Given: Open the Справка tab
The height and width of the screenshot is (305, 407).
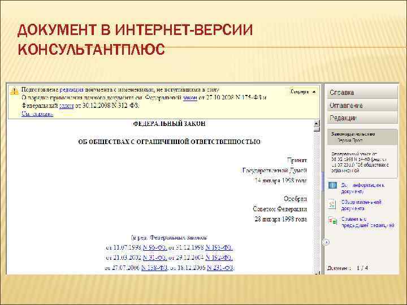Looking at the screenshot, I should click(362, 93).
